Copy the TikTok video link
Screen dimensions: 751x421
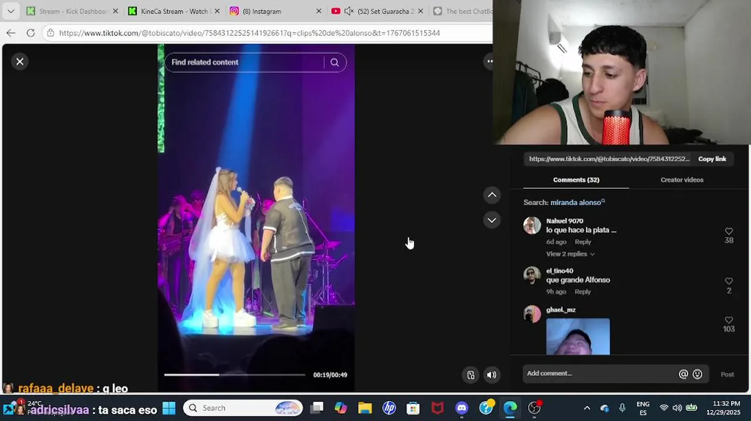click(x=712, y=159)
